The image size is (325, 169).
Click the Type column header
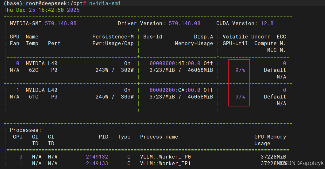124,137
